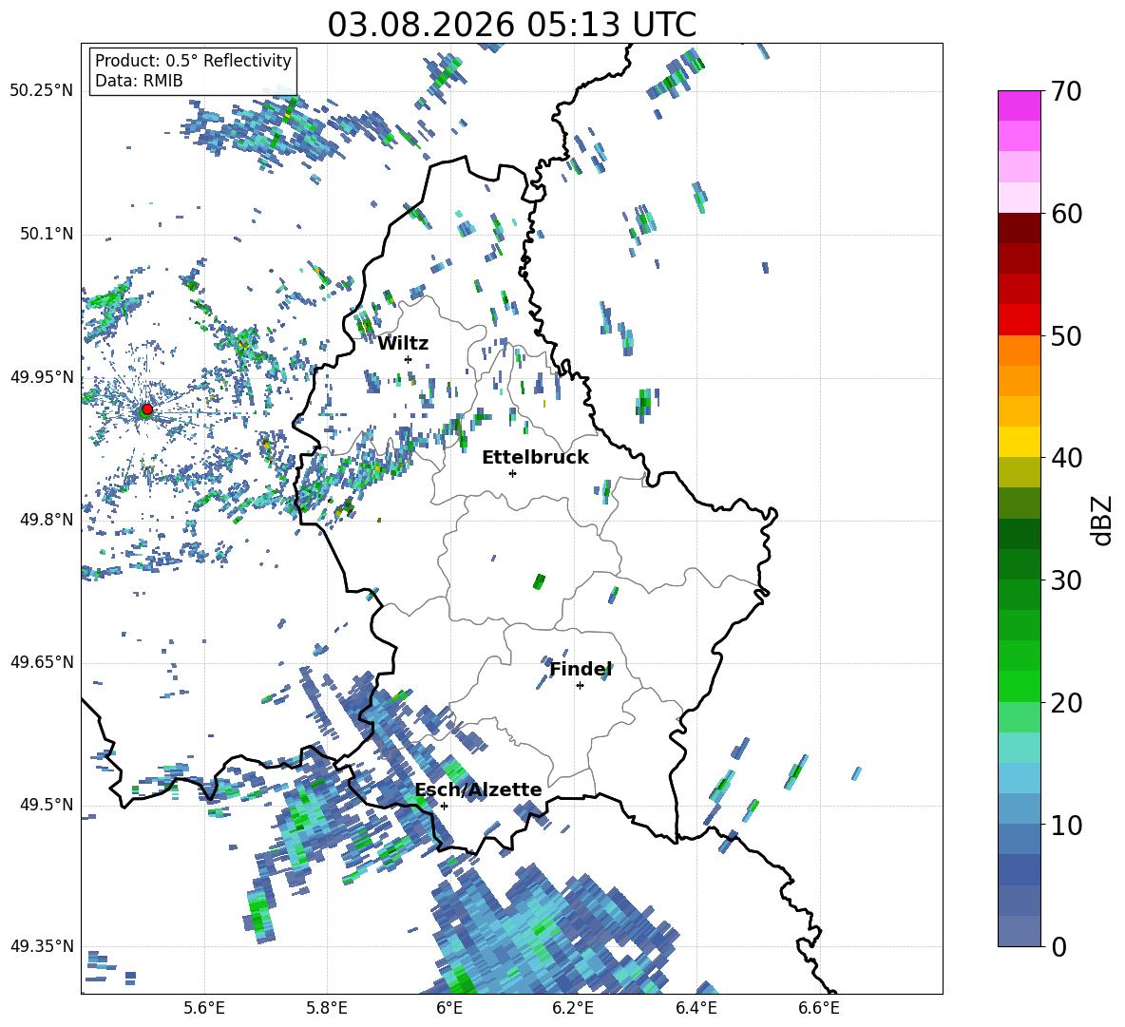This screenshot has height=1027, width=1125.
Task: Click the Ettelbruck station cross marker
Action: (512, 473)
